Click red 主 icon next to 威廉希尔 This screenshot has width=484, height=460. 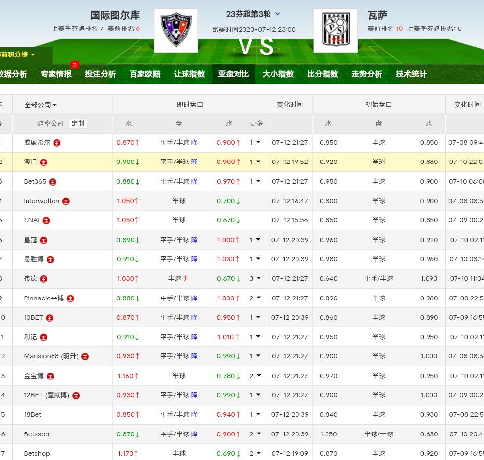coord(57,143)
